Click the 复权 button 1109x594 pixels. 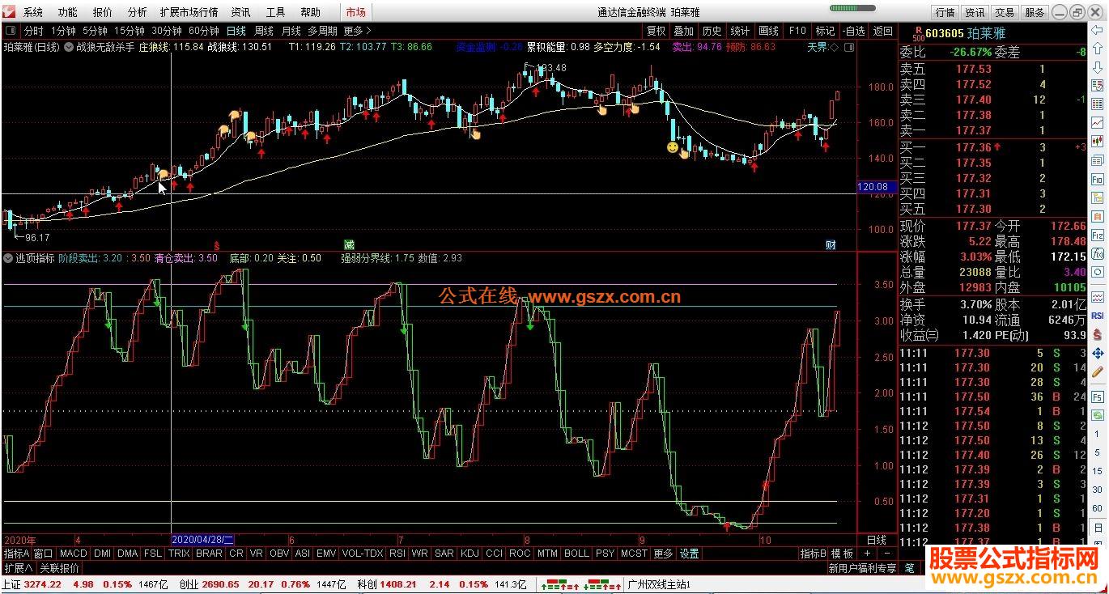[656, 31]
